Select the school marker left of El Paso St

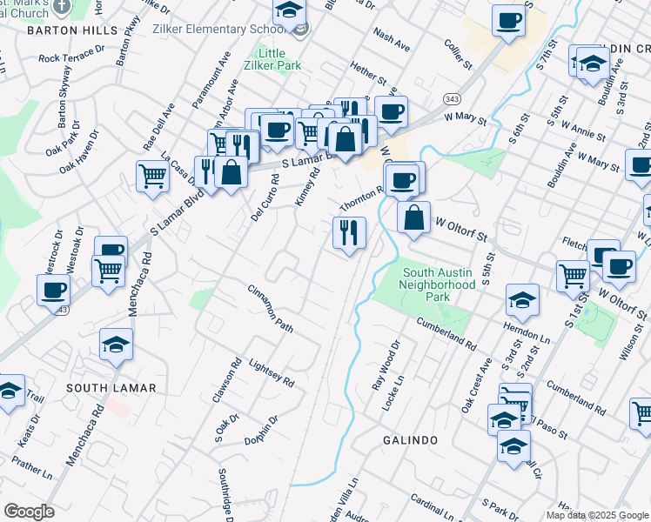click(504, 420)
